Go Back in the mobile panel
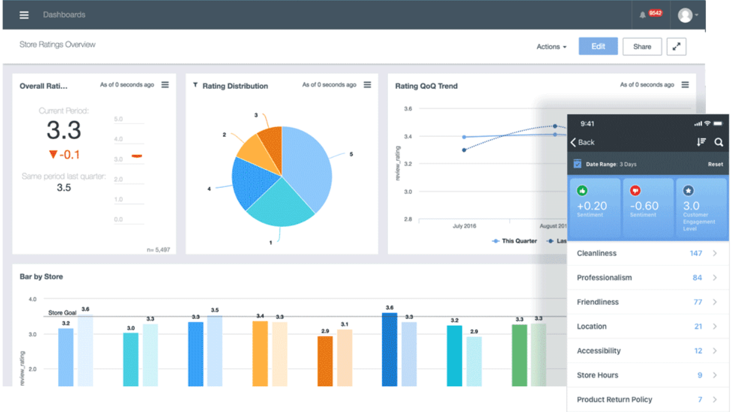740x412 pixels. tap(582, 142)
